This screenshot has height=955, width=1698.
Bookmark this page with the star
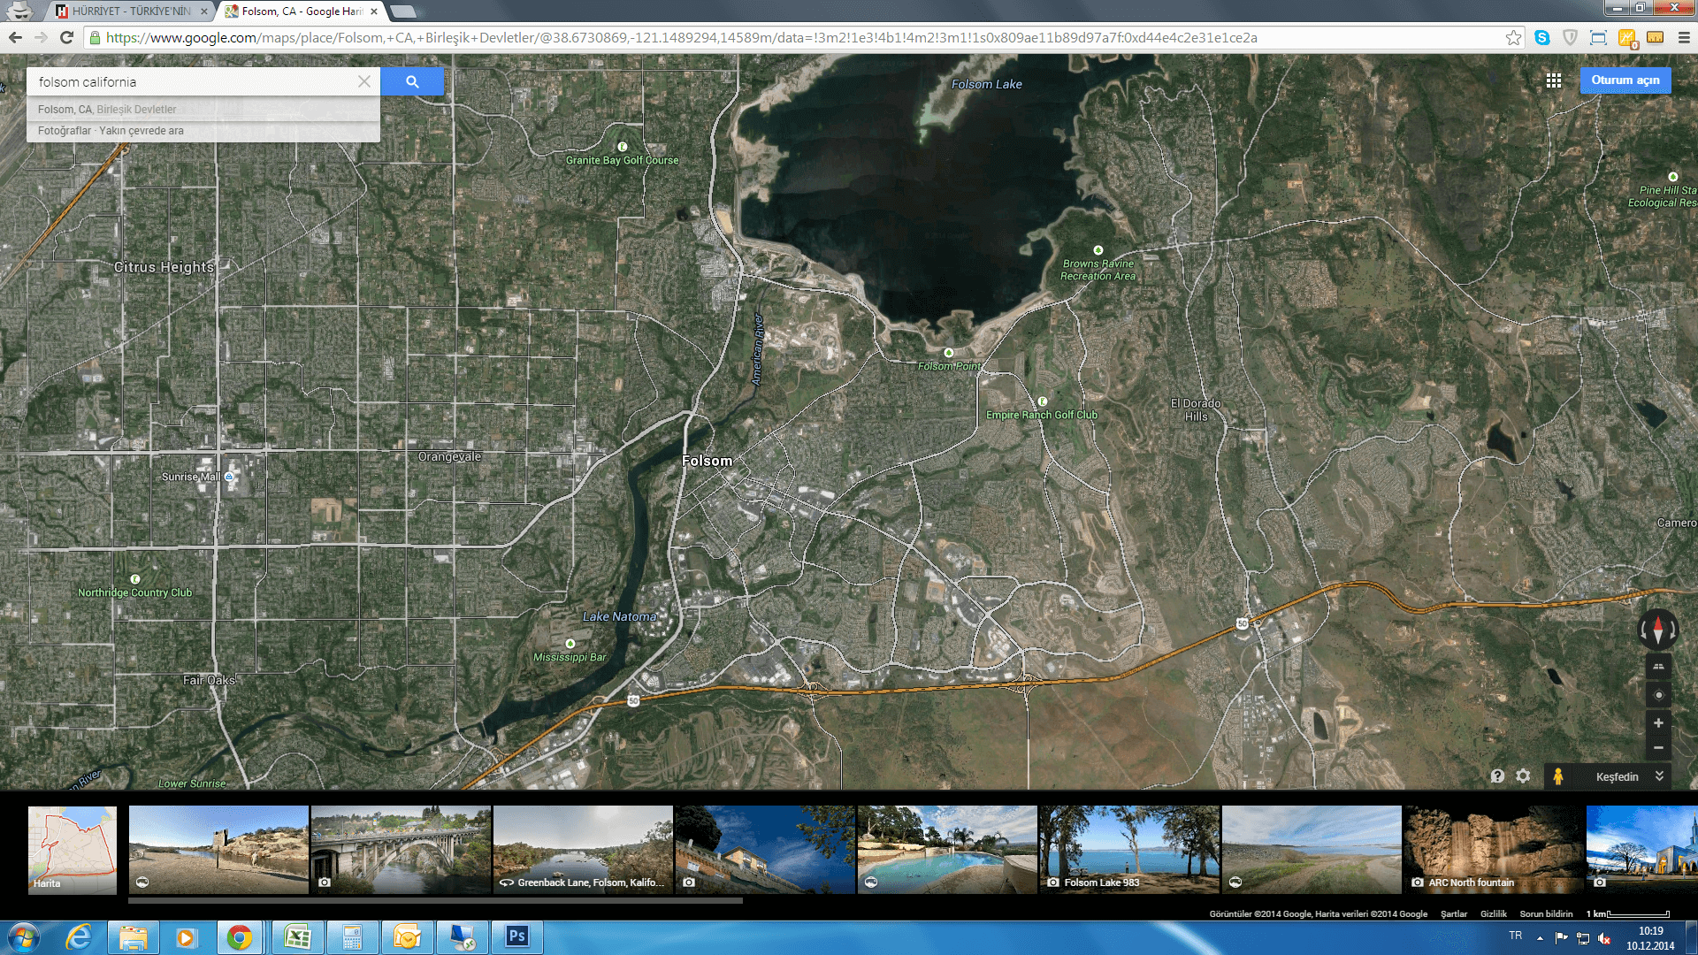1513,37
